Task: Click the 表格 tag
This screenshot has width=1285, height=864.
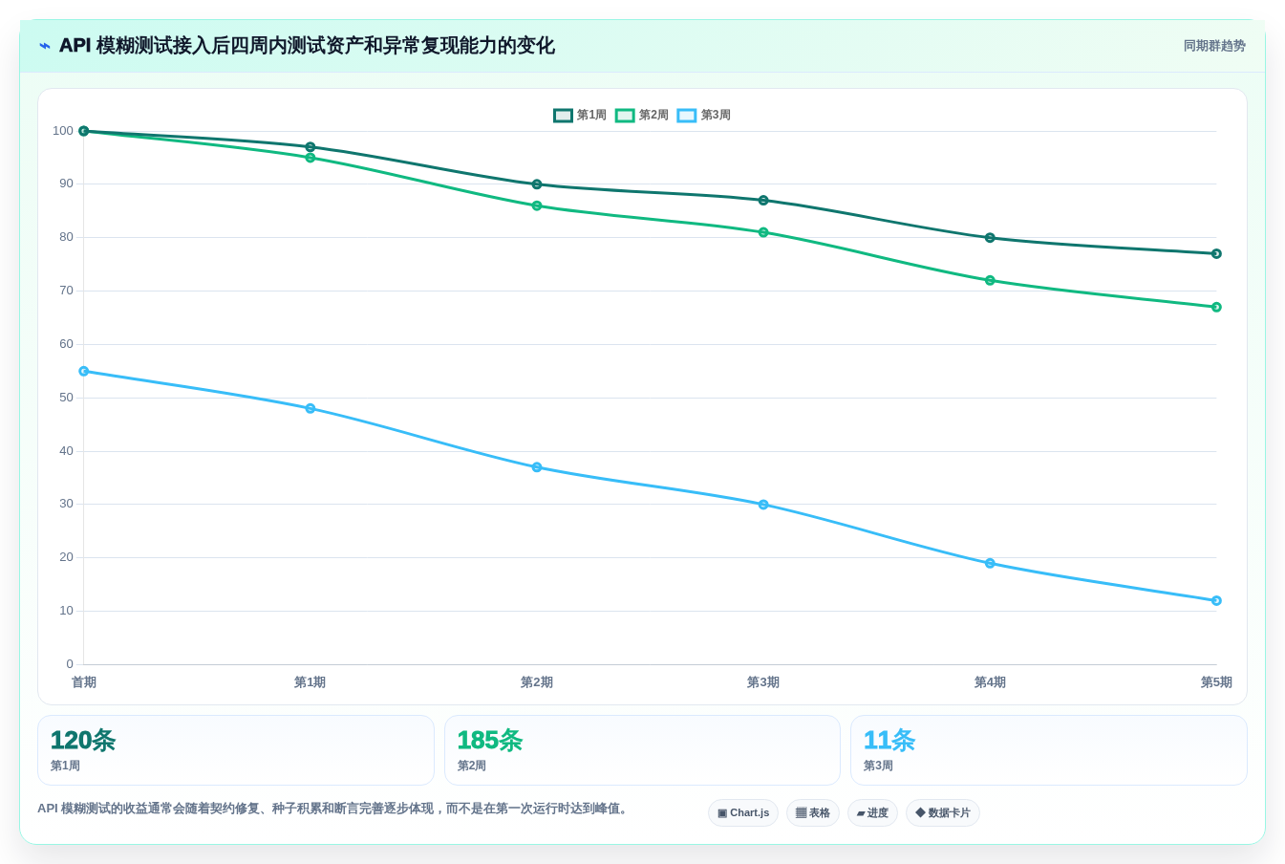Action: tap(813, 813)
